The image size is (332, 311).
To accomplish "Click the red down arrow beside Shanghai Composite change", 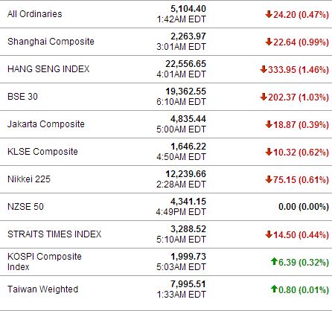I will pos(269,42).
